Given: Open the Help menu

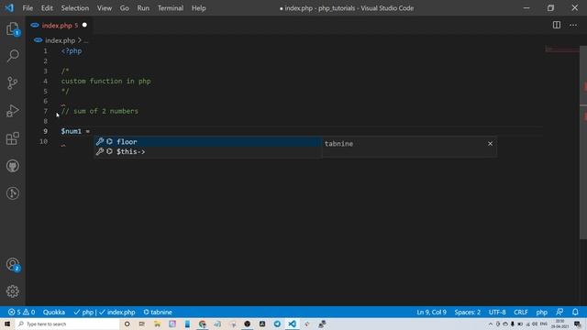Looking at the screenshot, I should (x=199, y=8).
